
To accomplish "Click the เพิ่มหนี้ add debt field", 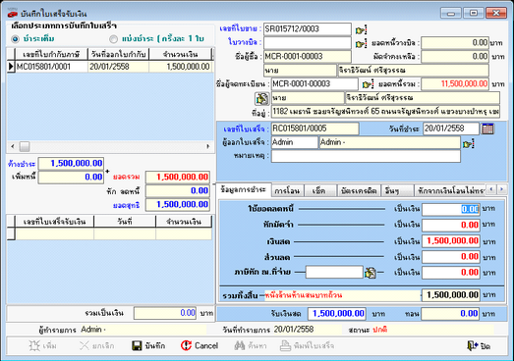I will tap(71, 177).
